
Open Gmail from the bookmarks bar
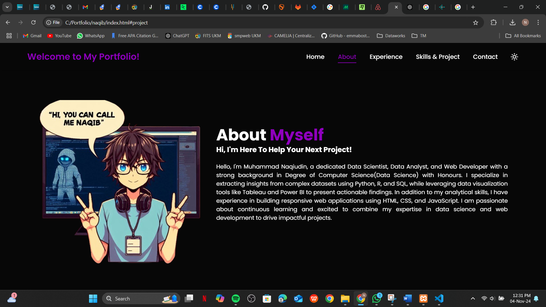point(32,36)
